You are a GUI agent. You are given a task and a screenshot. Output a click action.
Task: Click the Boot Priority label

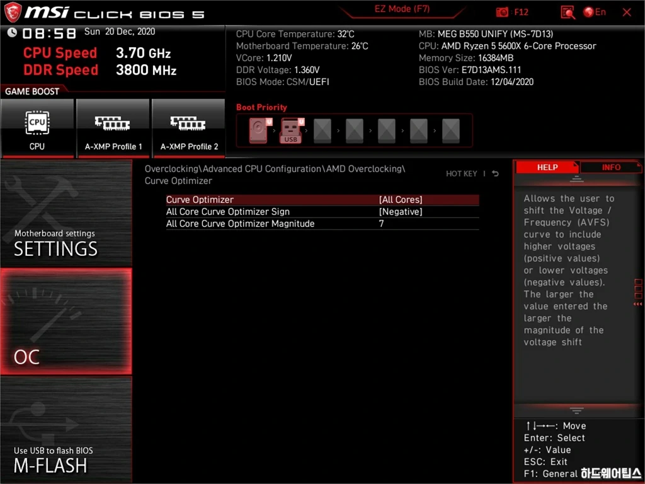(261, 107)
